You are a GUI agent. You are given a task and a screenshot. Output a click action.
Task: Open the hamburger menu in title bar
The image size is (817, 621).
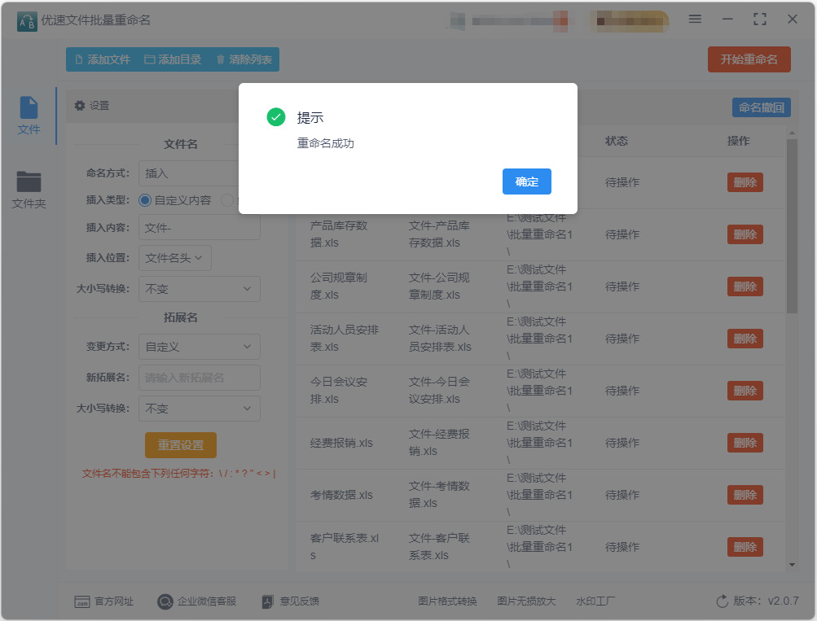coord(695,20)
